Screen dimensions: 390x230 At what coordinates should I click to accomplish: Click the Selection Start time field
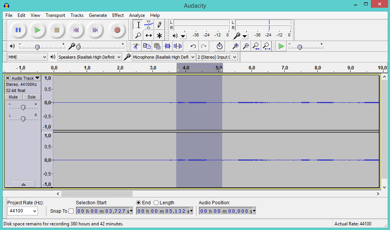click(x=103, y=211)
